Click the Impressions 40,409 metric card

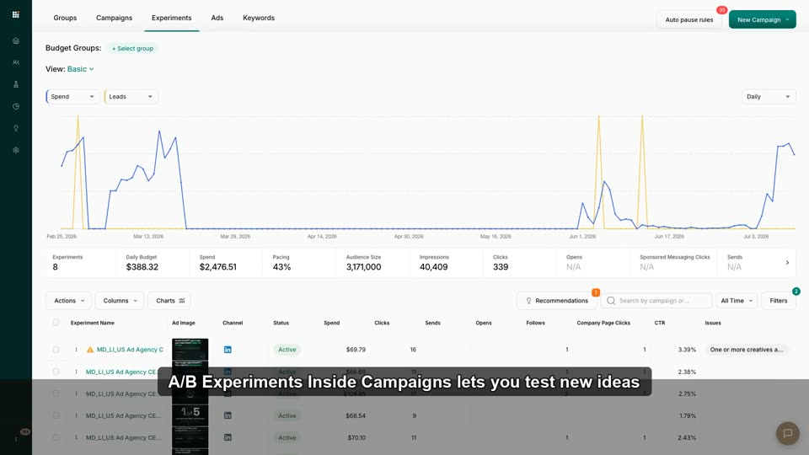coord(446,263)
